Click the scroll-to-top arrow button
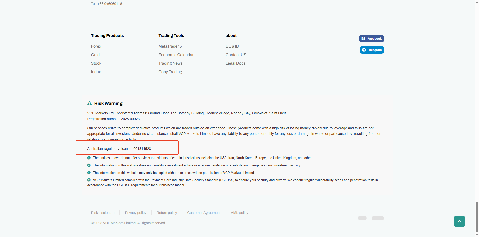 (x=459, y=221)
